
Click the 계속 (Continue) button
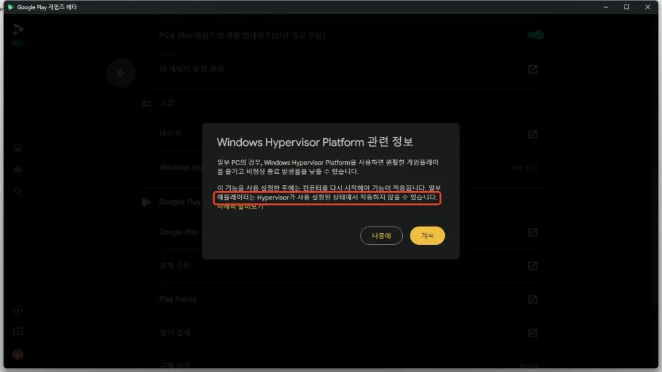(427, 235)
